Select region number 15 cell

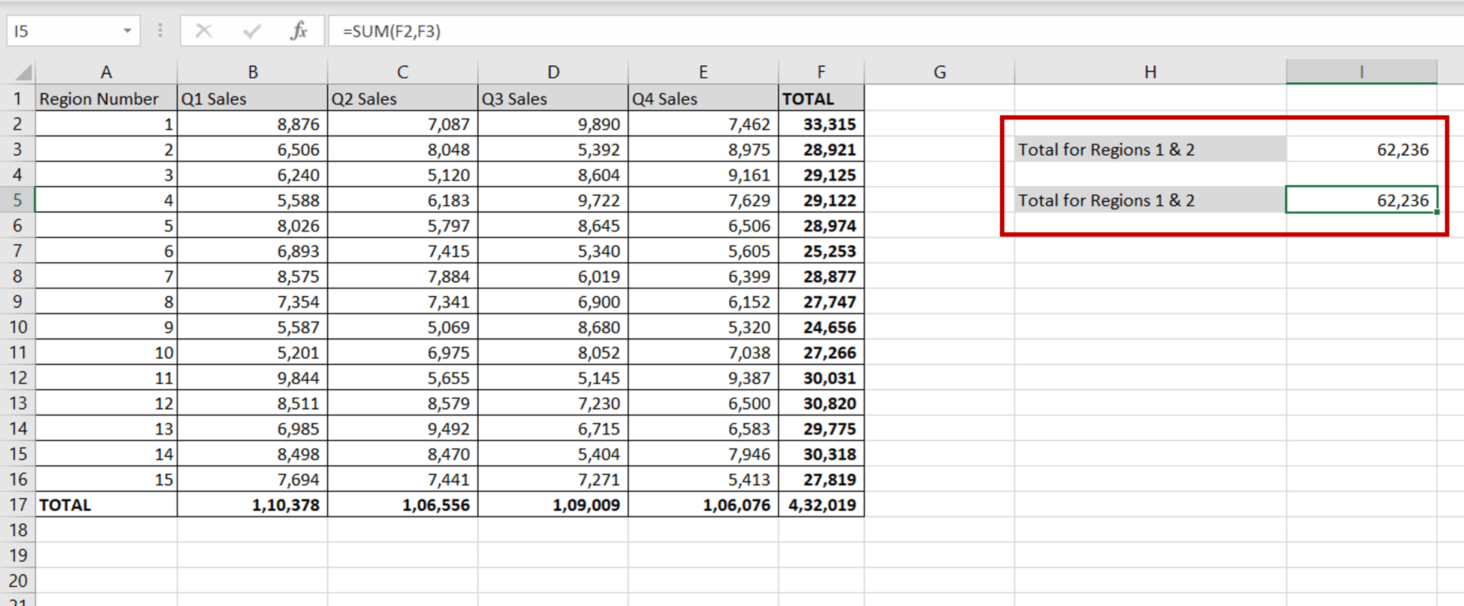coord(106,480)
